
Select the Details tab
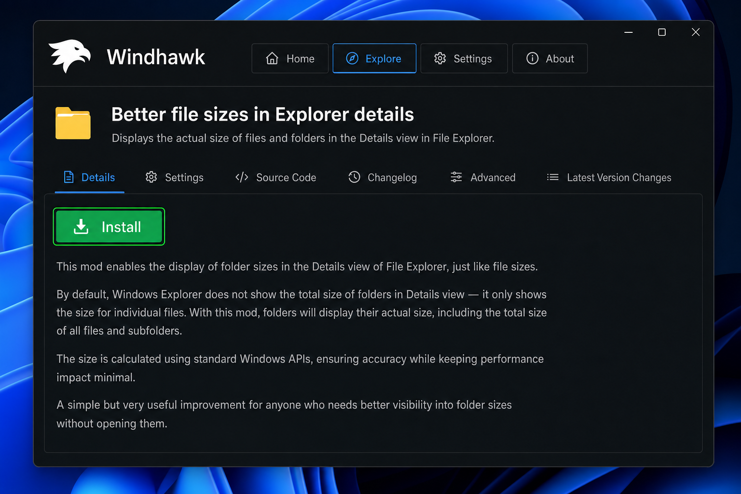90,178
